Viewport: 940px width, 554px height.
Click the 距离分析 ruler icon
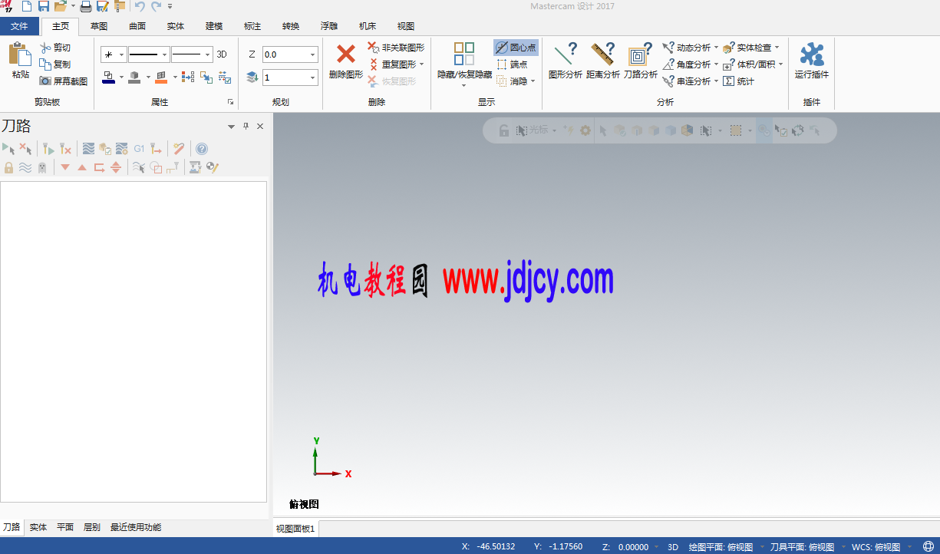point(603,54)
